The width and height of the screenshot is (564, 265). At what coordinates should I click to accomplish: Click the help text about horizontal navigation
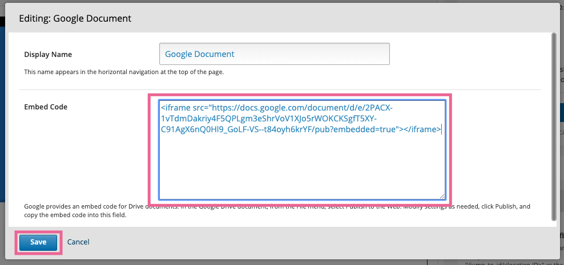click(124, 72)
